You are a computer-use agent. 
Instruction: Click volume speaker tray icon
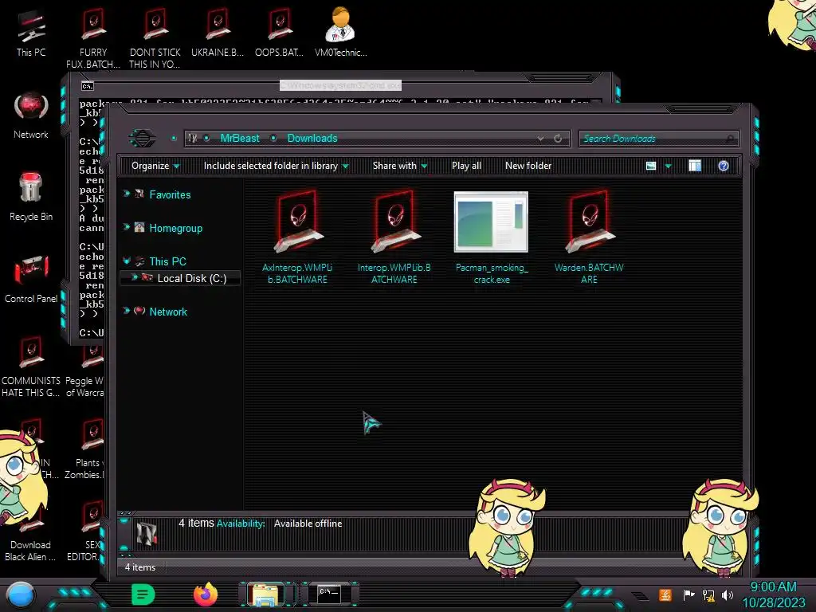(x=728, y=594)
